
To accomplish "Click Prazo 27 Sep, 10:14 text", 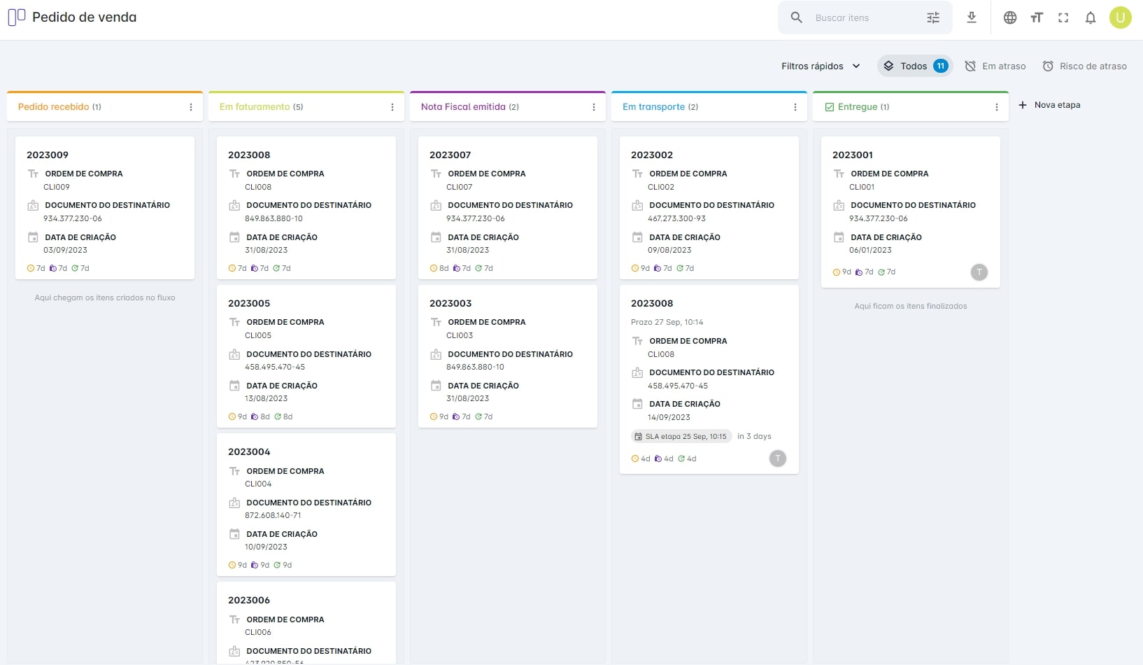I will [667, 322].
